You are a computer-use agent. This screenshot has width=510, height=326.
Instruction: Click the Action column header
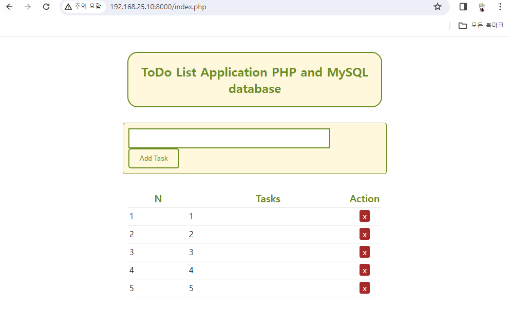365,199
